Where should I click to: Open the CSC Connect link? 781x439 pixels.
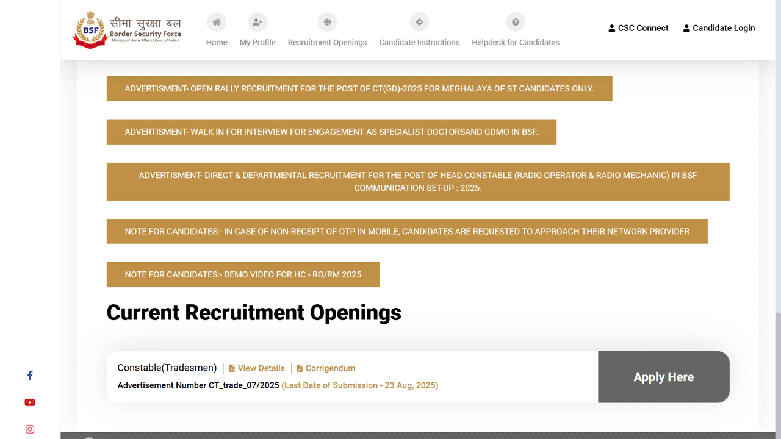click(x=638, y=28)
